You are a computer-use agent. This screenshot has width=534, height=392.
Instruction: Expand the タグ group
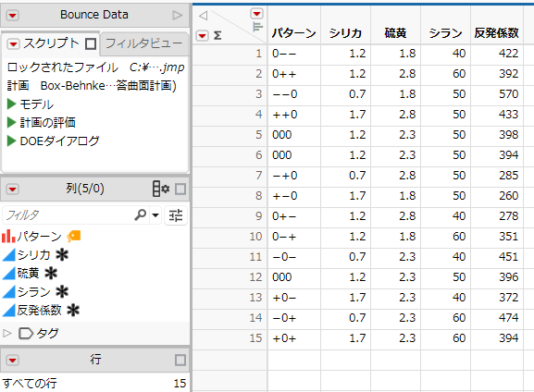point(7,333)
